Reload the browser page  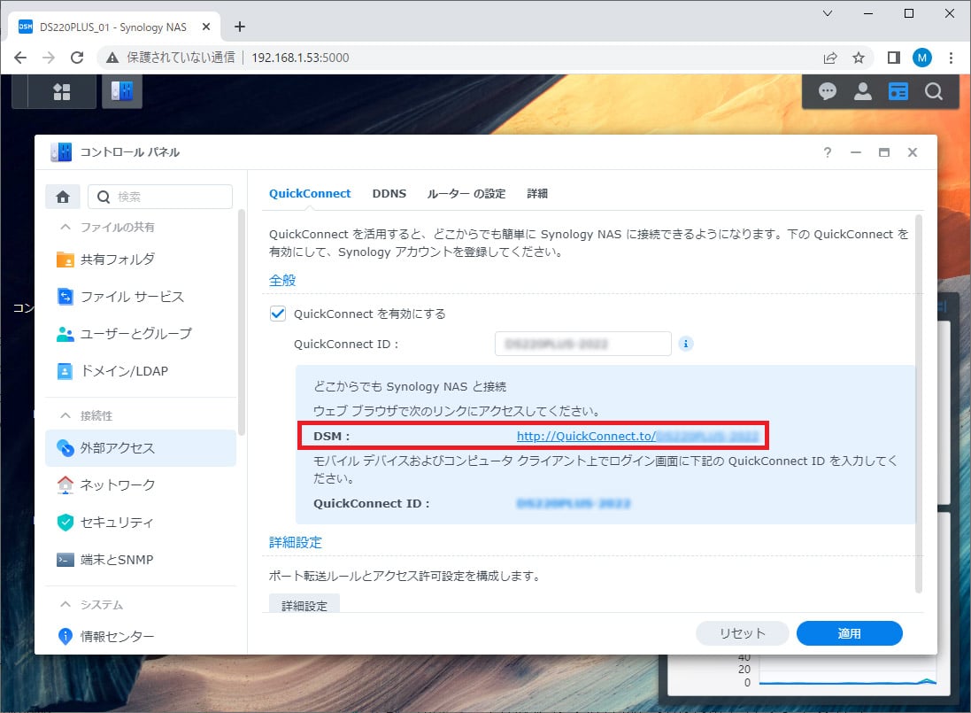pyautogui.click(x=77, y=58)
